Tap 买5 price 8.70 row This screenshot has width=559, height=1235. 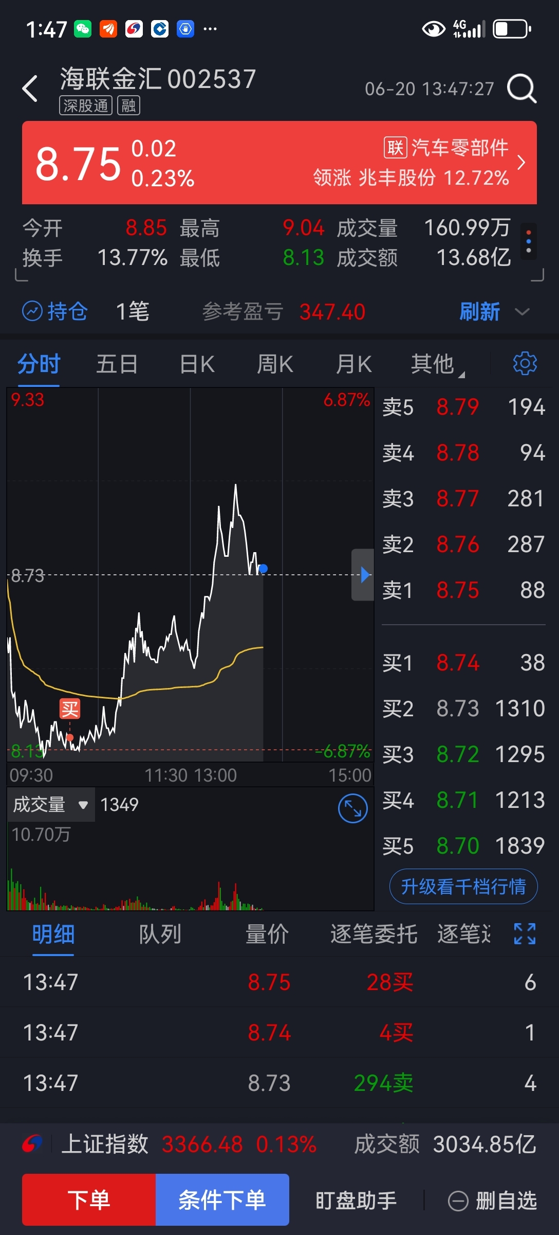tap(463, 846)
